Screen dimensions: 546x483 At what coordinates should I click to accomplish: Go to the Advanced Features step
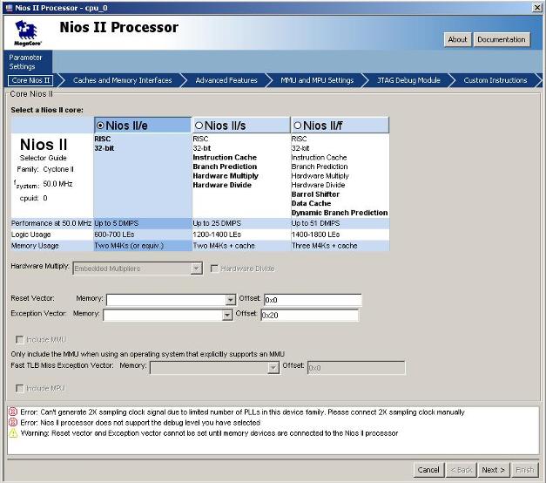pos(226,80)
